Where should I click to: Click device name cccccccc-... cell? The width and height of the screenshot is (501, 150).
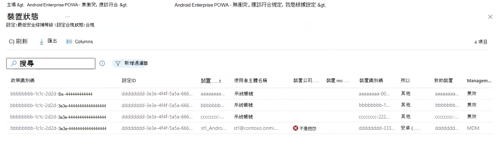point(212,117)
